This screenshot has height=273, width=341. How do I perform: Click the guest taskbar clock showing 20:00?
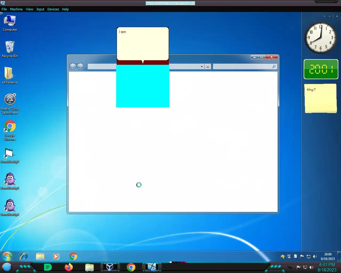pyautogui.click(x=328, y=256)
